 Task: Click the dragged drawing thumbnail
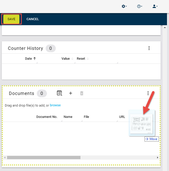point(142,123)
